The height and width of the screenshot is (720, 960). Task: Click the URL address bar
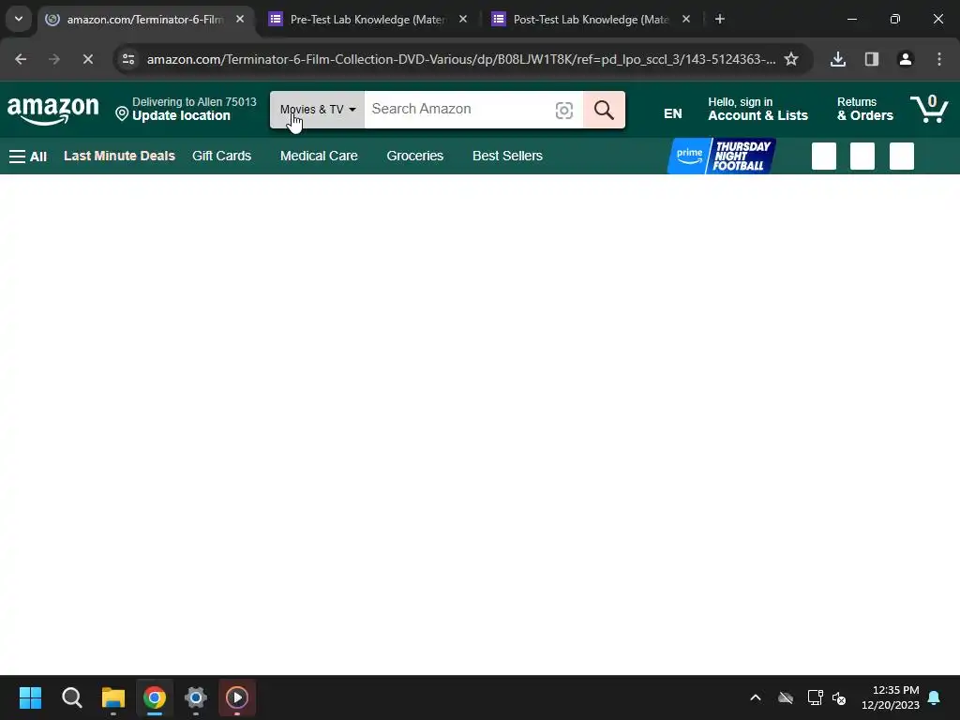460,59
